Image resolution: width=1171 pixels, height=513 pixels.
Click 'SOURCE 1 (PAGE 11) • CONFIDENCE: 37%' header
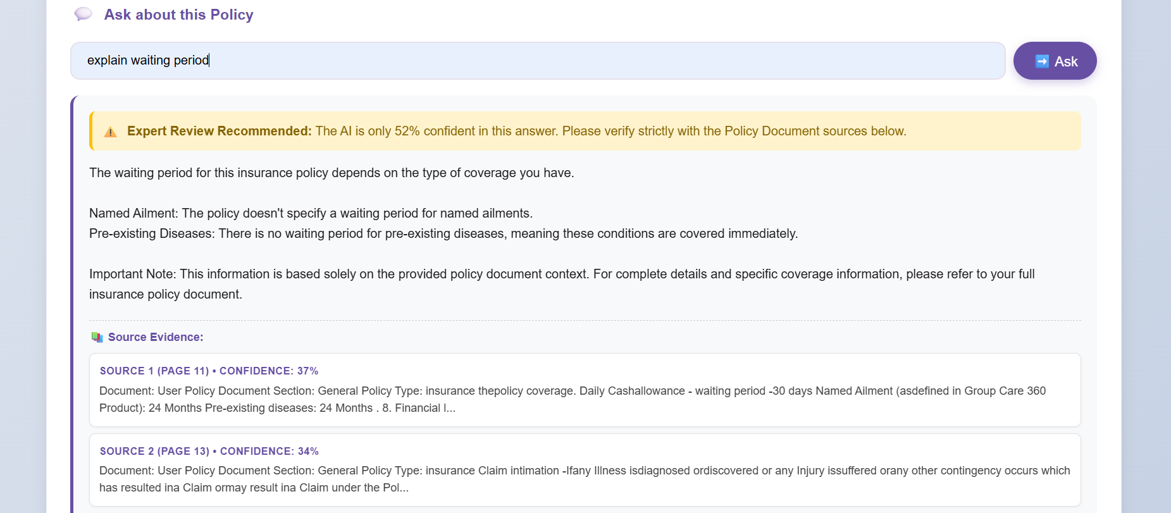click(209, 371)
